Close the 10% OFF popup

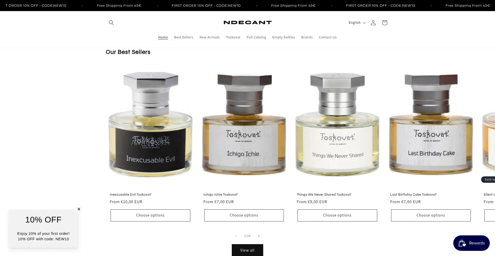coord(79,209)
